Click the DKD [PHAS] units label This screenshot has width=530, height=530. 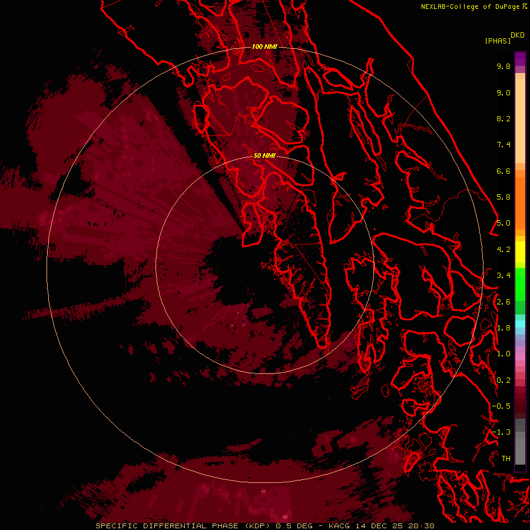coord(504,38)
